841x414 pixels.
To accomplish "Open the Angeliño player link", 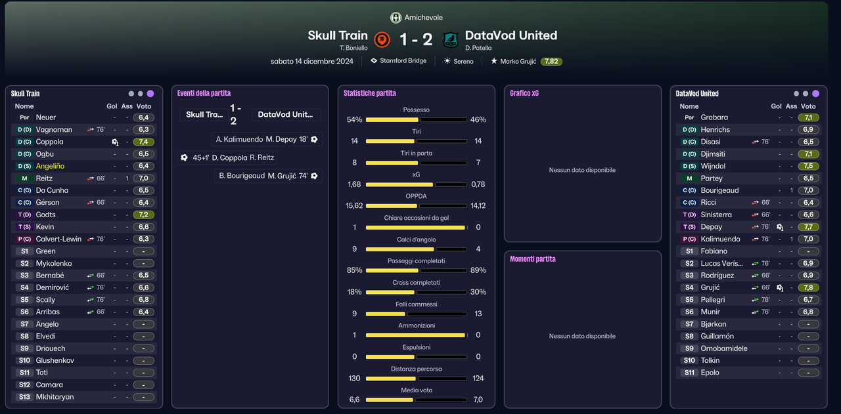I will pyautogui.click(x=50, y=166).
